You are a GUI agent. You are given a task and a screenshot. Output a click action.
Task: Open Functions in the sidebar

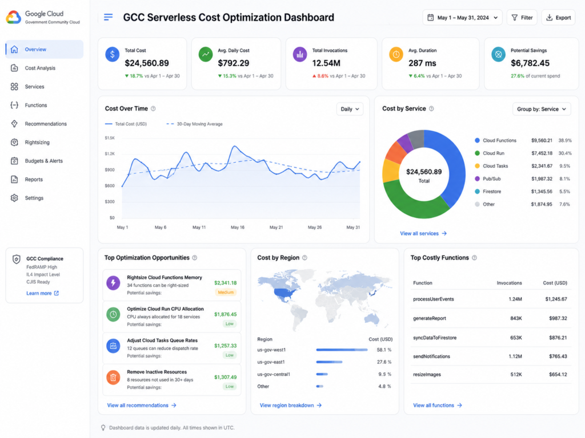(44, 105)
